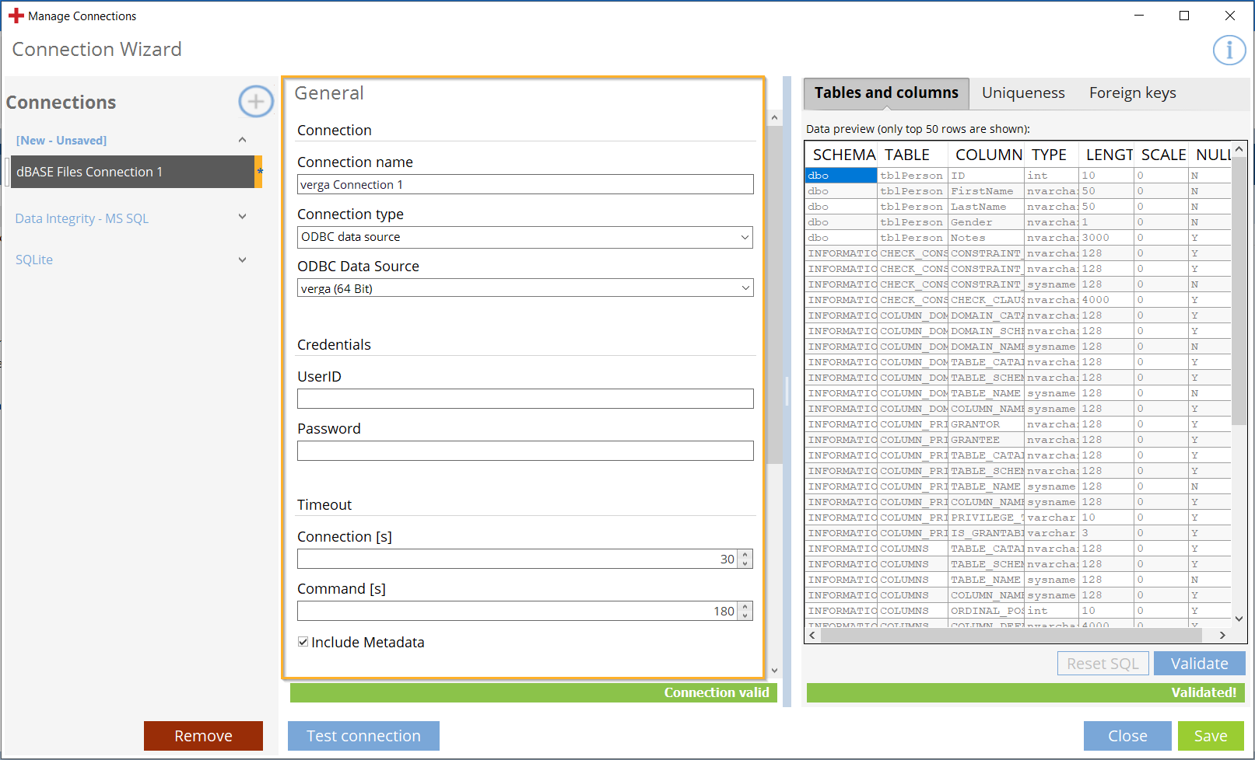Click the UserID input field
Viewport: 1255px width, 760px height.
coord(524,399)
